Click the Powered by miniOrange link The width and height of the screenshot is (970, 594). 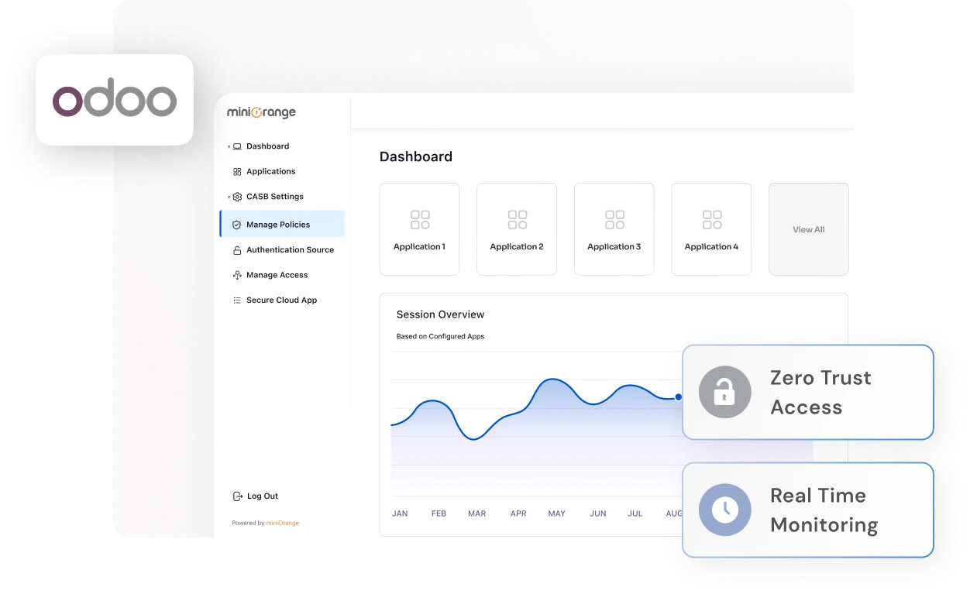pyautogui.click(x=282, y=523)
